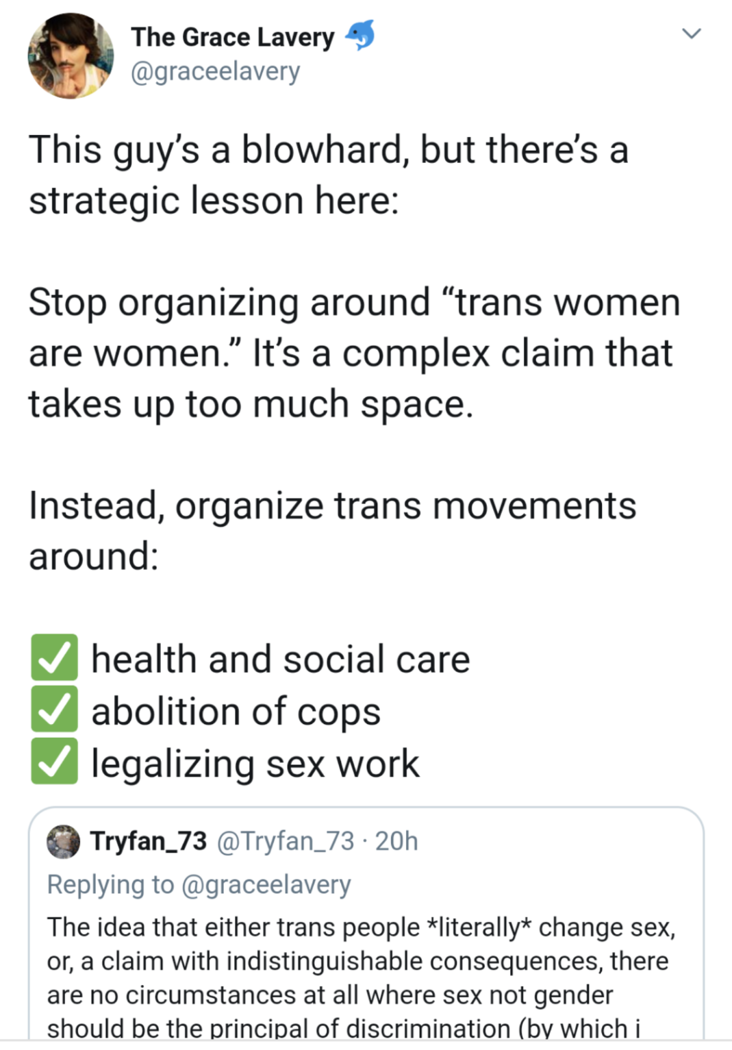Click green checkmark beside legalizing sex work

pos(54,762)
